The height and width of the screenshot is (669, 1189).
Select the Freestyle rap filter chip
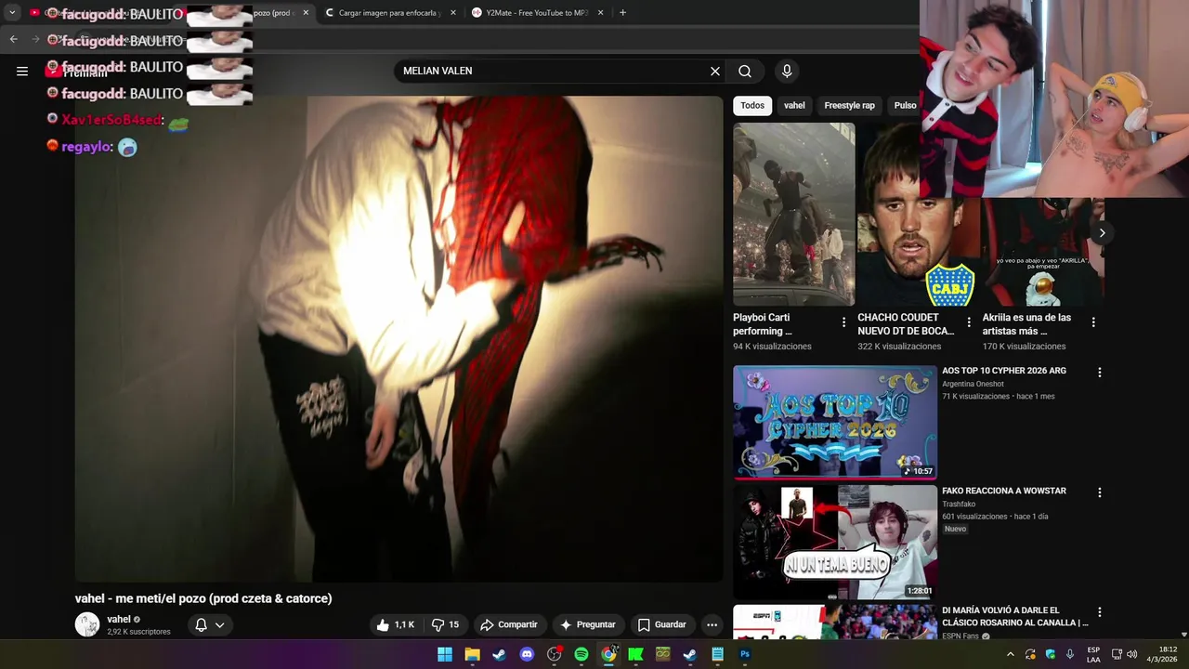849,105
